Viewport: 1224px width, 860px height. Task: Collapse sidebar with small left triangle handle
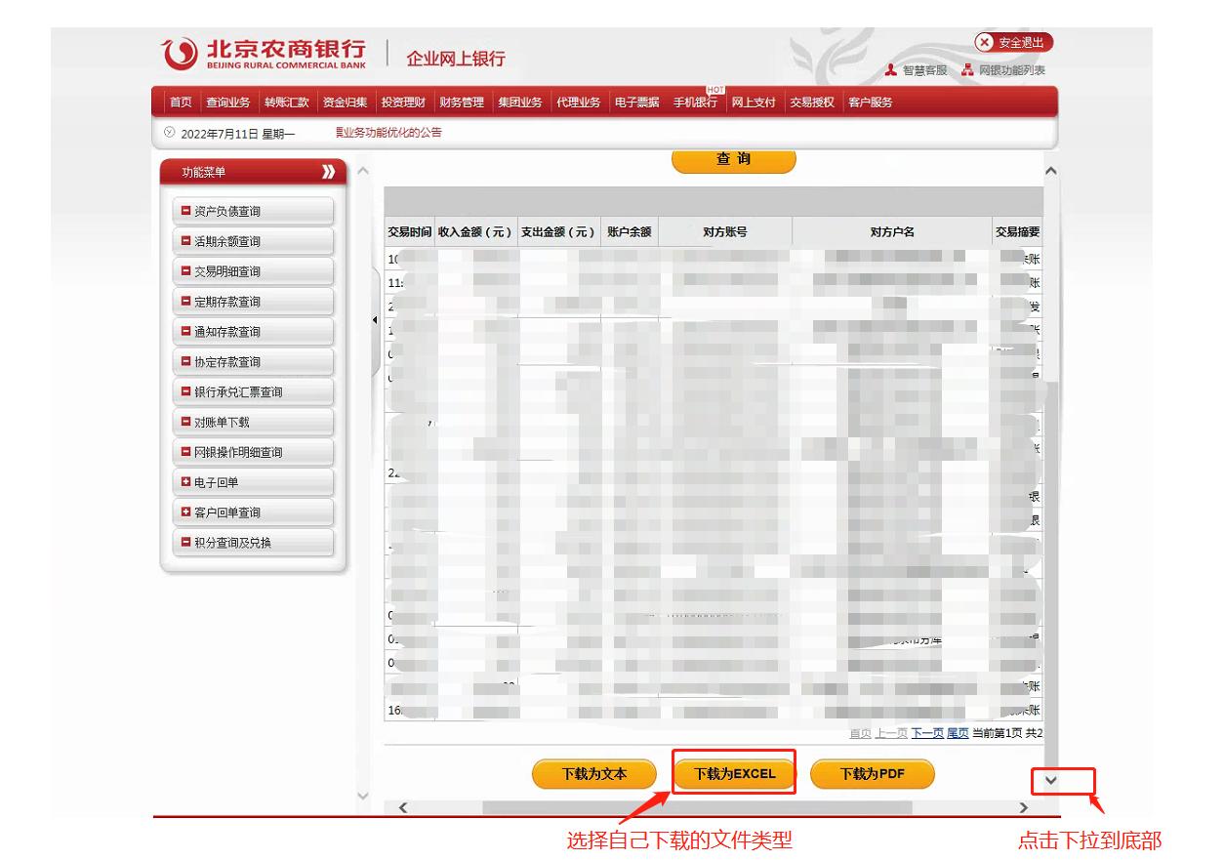[x=377, y=320]
